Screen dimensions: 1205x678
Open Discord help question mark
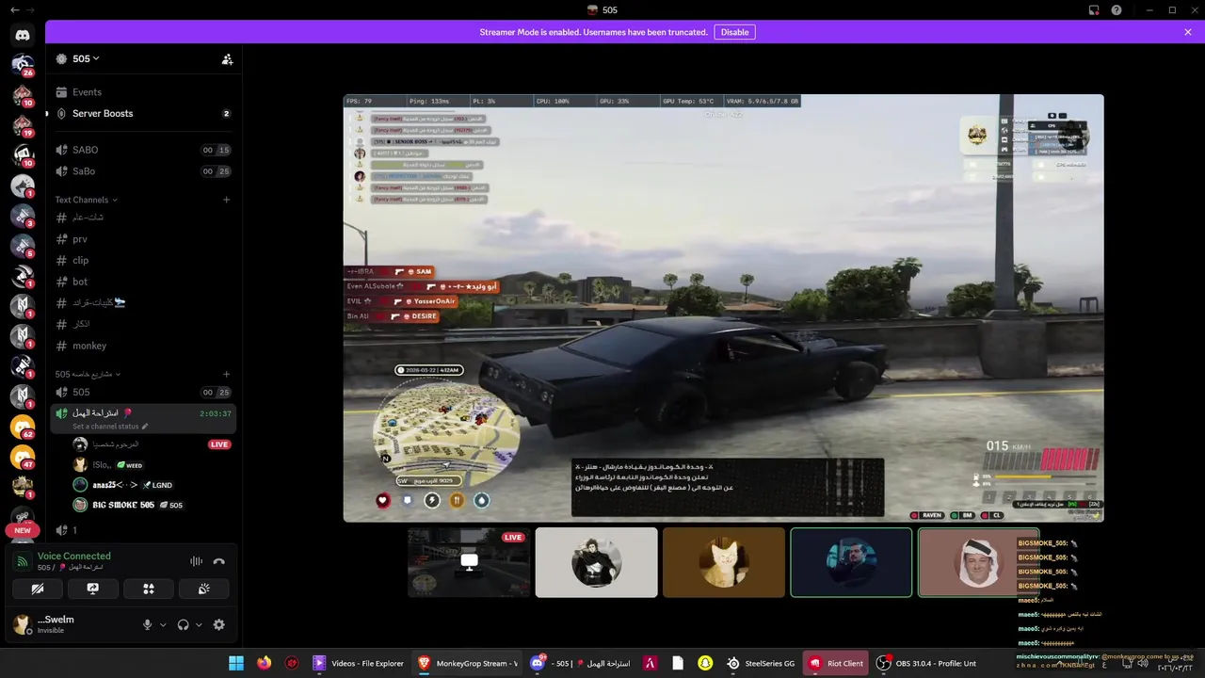point(1116,9)
